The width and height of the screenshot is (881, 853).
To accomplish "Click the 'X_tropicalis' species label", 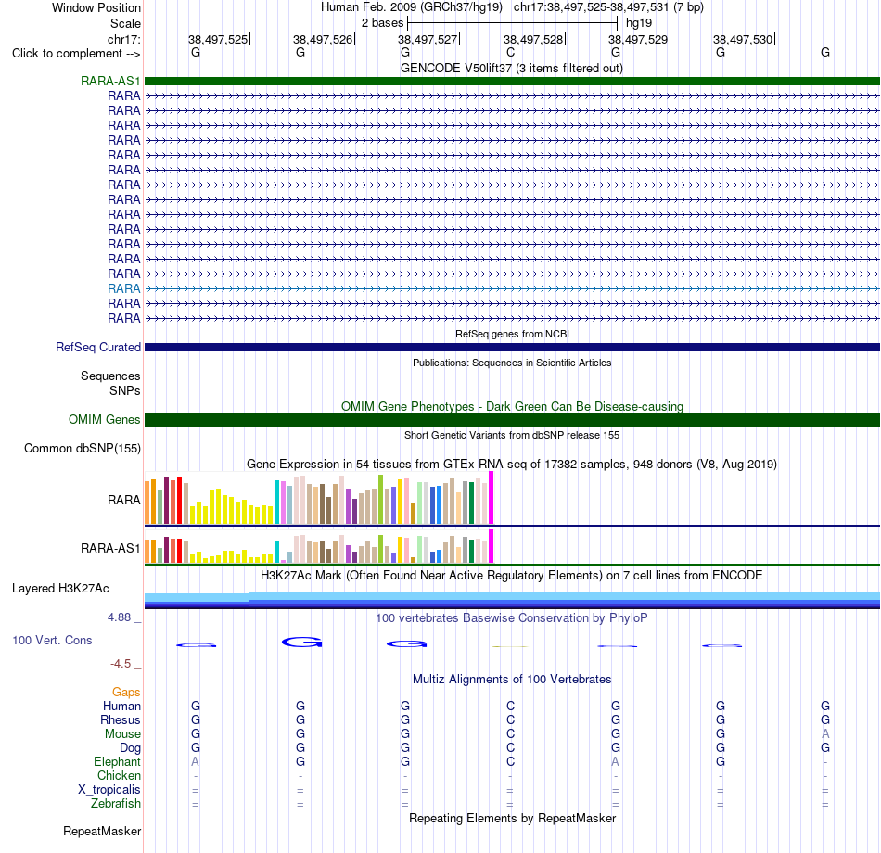I will click(109, 790).
